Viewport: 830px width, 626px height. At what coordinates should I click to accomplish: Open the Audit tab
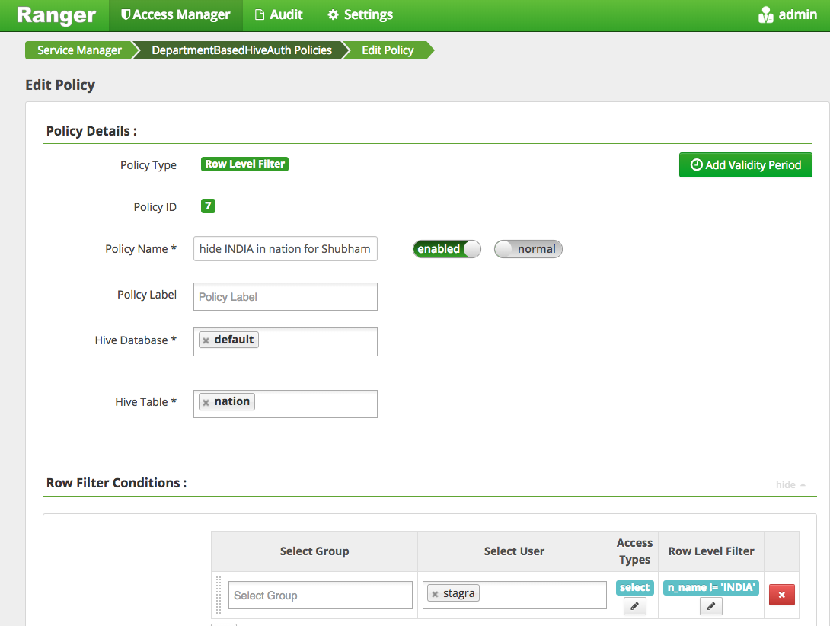click(279, 14)
